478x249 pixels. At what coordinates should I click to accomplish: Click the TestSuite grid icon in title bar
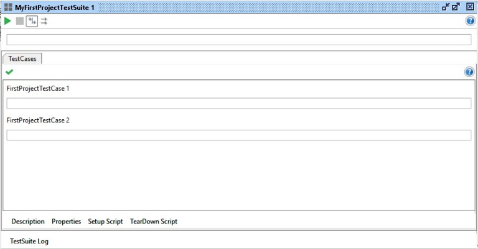click(x=8, y=7)
